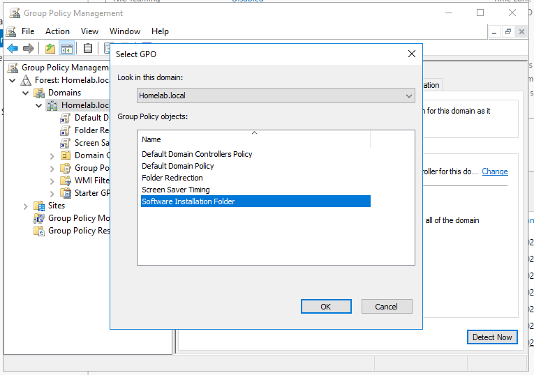This screenshot has height=375, width=534.
Task: Click the Detect Now button
Action: tap(492, 337)
